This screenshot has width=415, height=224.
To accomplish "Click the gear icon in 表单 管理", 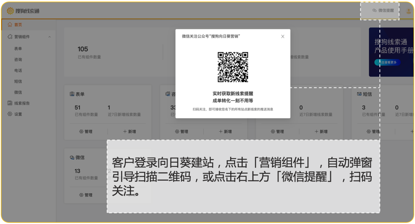I will (81, 132).
